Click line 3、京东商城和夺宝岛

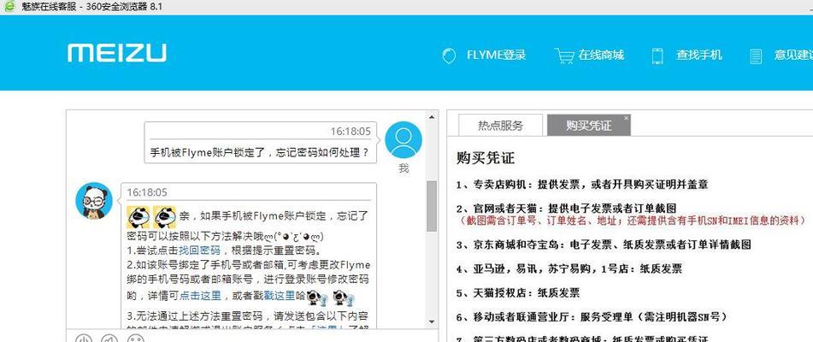(604, 244)
